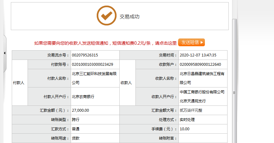Click the transaction time 2020-12-07 13:47:35
The image size is (274, 143).
198,55
